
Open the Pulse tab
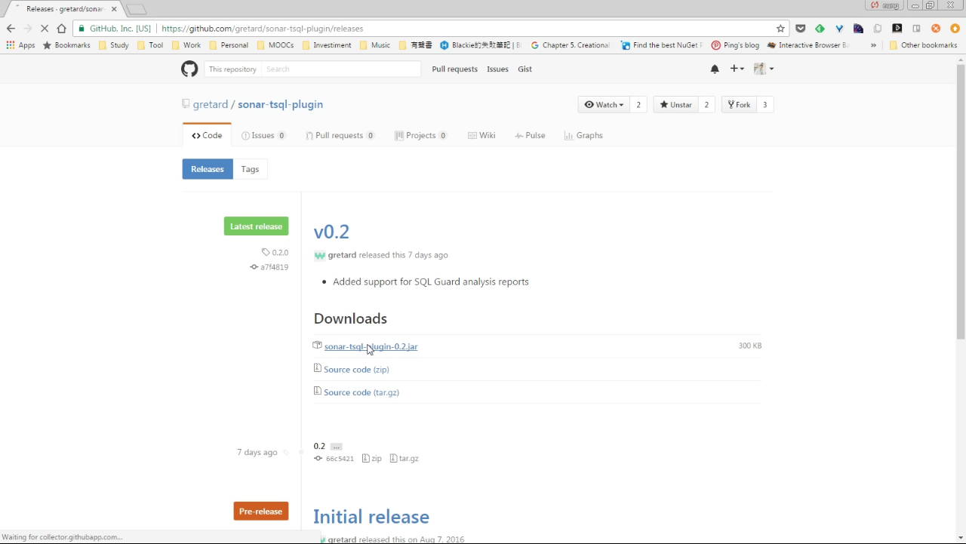point(530,136)
